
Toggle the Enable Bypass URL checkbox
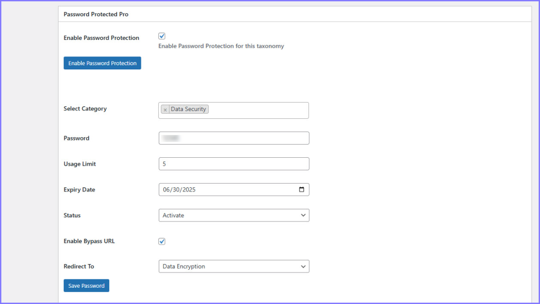(162, 241)
